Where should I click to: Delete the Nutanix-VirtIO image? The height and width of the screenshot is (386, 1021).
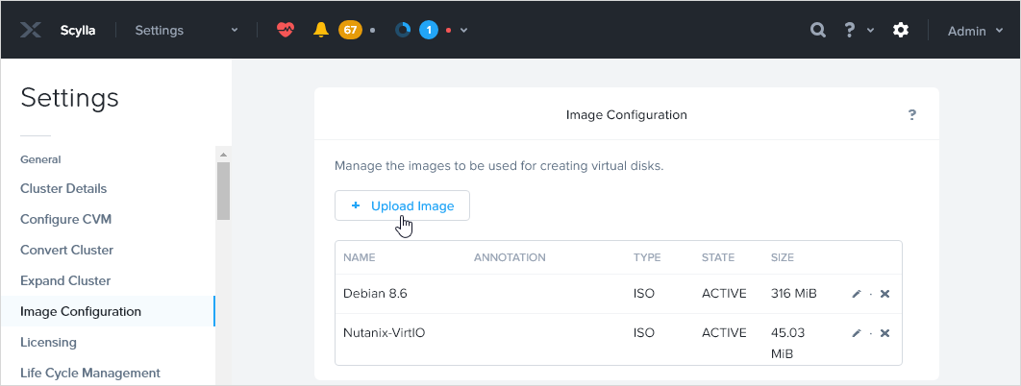[x=884, y=333]
